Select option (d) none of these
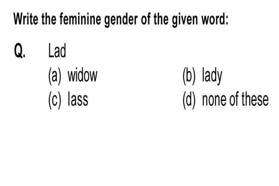The image size is (279, 186). pos(226,100)
